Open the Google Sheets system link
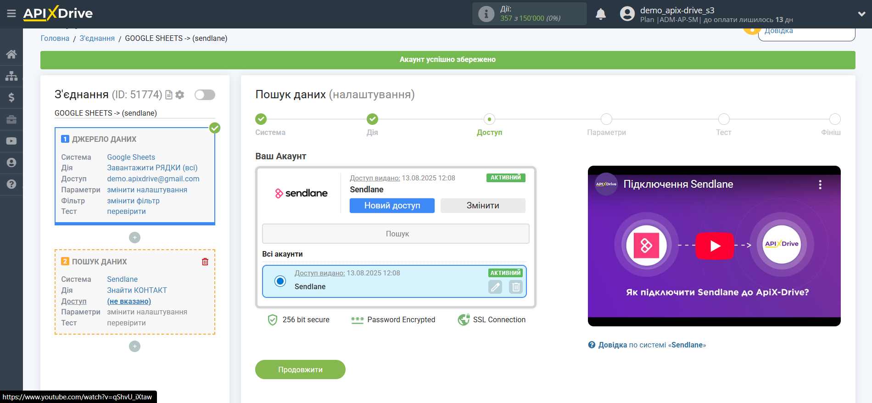The image size is (872, 403). [x=131, y=157]
